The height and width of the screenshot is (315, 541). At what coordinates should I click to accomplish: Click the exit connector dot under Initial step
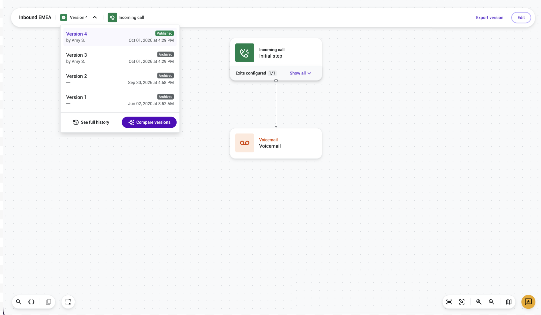[276, 81]
